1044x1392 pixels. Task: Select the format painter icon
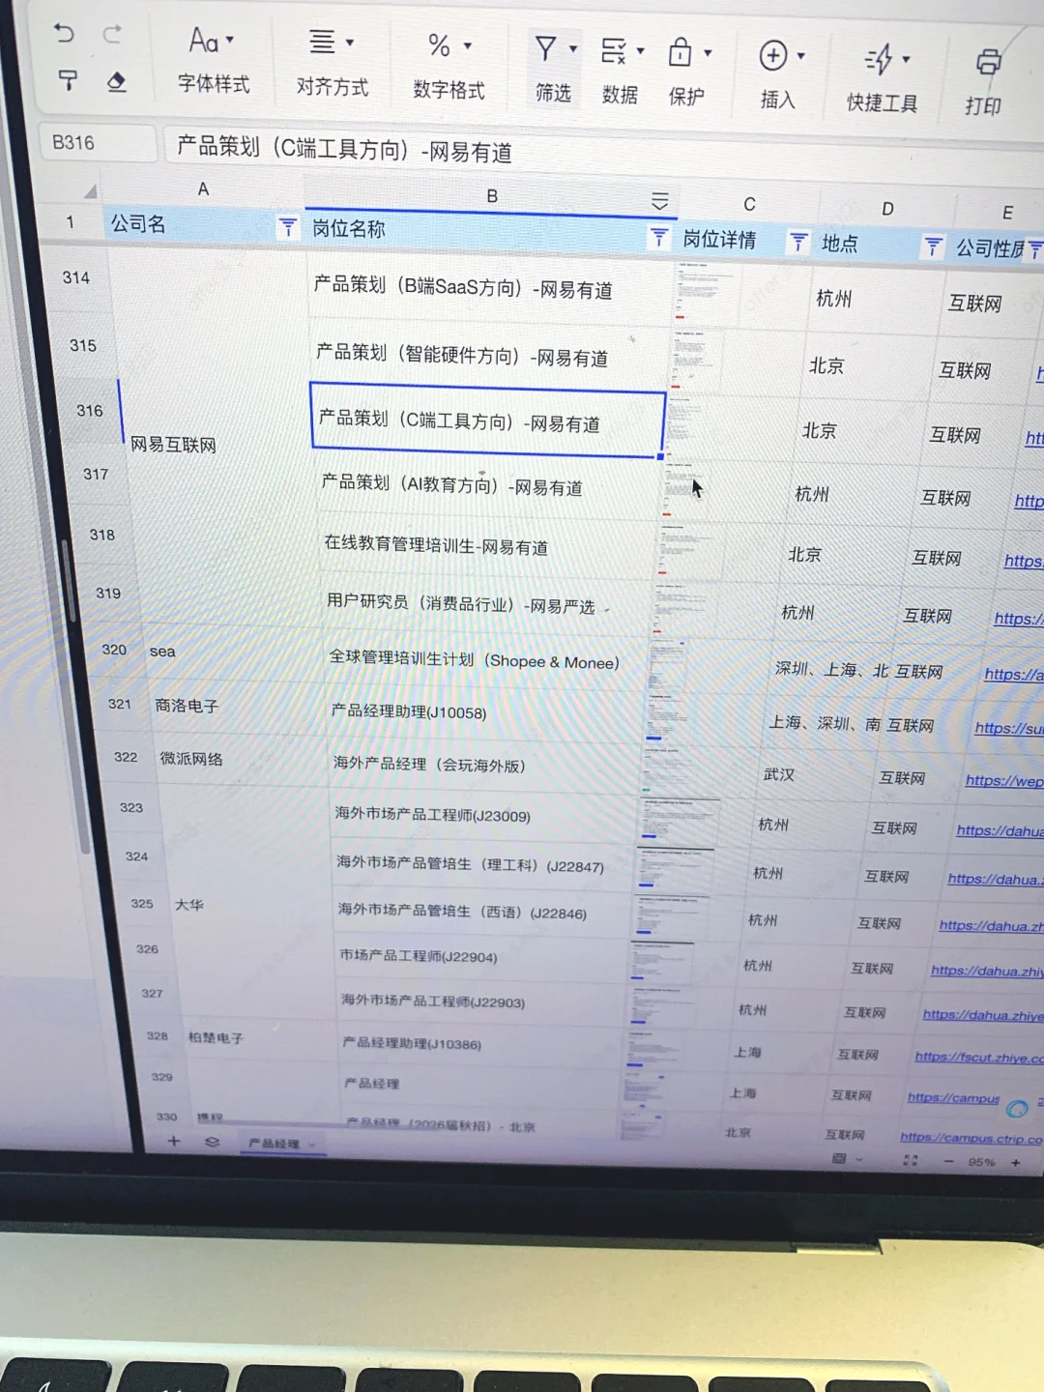pos(68,80)
